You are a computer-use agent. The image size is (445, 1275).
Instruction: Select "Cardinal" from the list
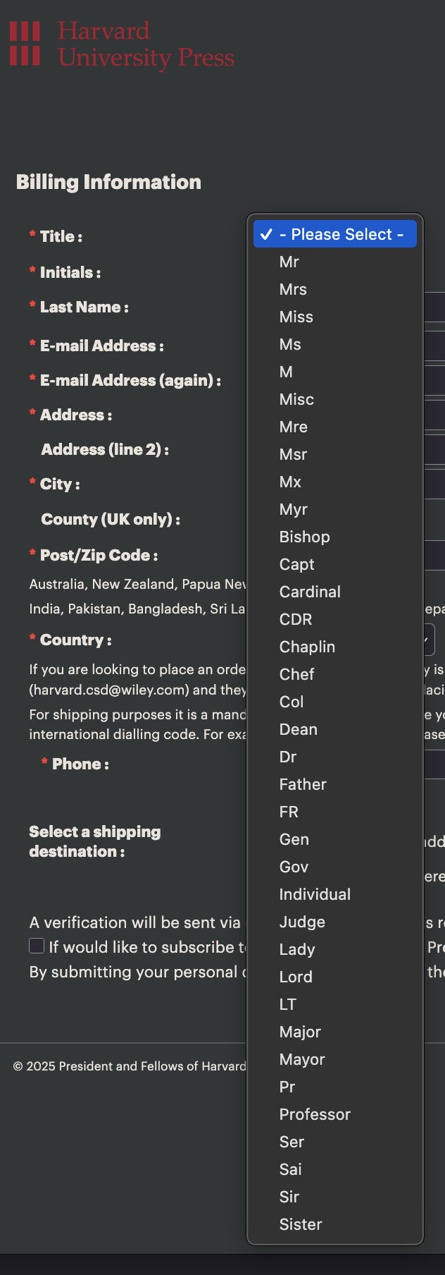[x=310, y=592]
